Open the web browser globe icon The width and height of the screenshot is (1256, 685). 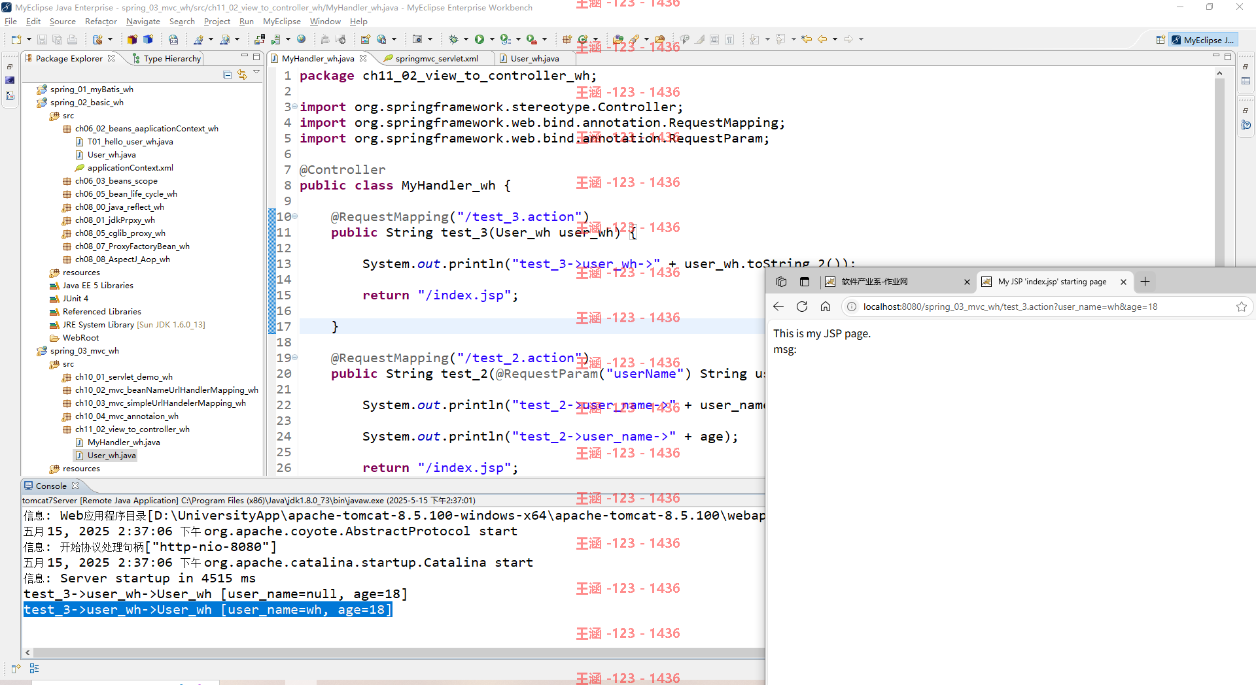[x=301, y=39]
